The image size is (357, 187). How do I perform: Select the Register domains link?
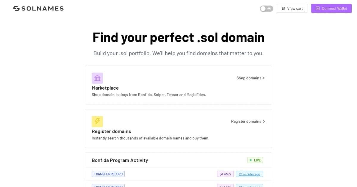pos(246,121)
